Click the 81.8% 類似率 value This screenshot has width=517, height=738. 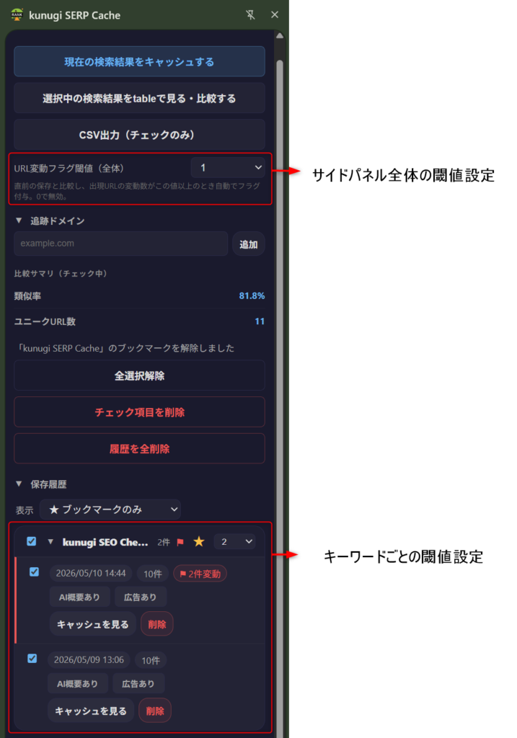point(252,295)
